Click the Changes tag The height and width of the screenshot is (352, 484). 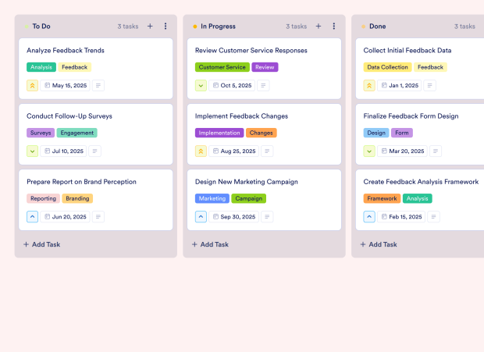262,133
